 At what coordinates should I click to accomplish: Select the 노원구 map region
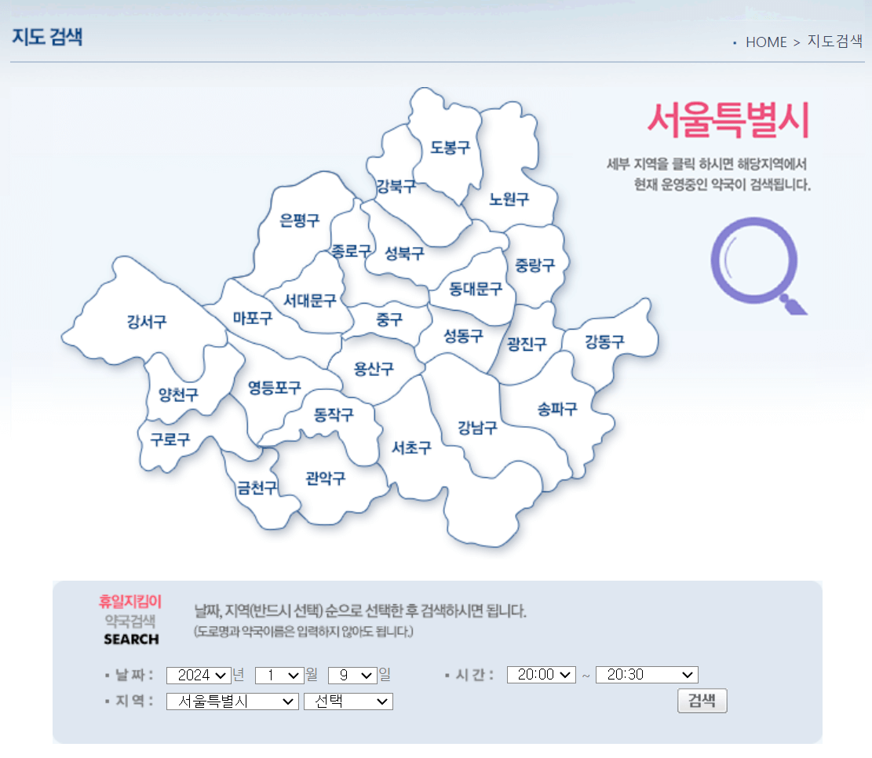coord(509,199)
